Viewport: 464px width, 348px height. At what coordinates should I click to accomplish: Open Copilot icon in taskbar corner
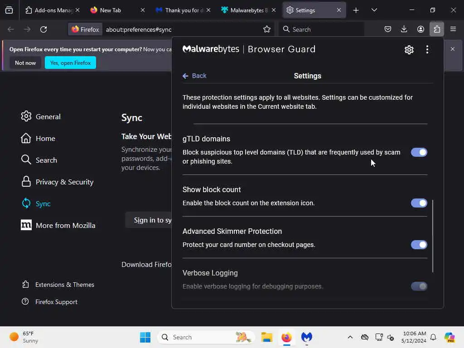[449, 337]
